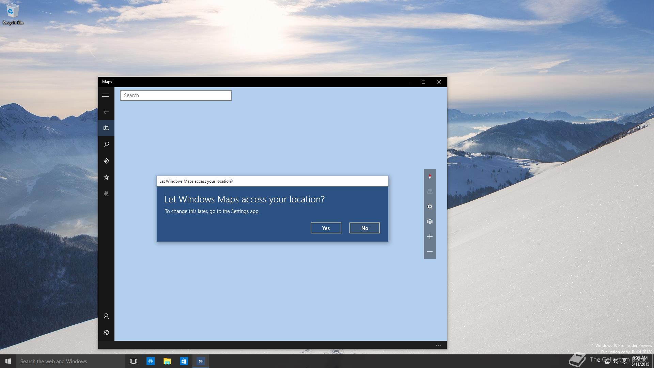This screenshot has width=654, height=368.
Task: Toggle the map tilt grid control
Action: (430, 191)
